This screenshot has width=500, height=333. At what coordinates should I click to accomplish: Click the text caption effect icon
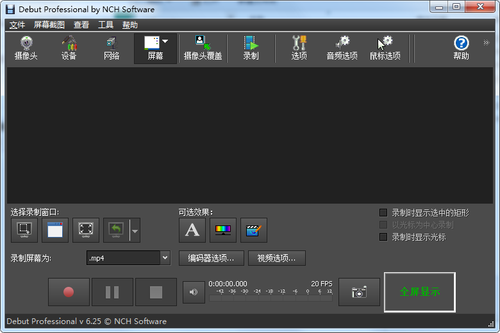pos(192,231)
